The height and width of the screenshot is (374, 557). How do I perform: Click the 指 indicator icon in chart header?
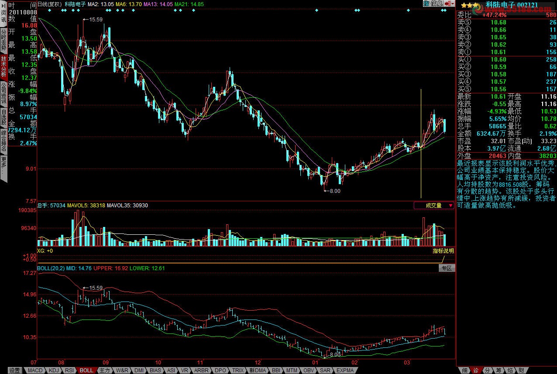coord(426,3)
